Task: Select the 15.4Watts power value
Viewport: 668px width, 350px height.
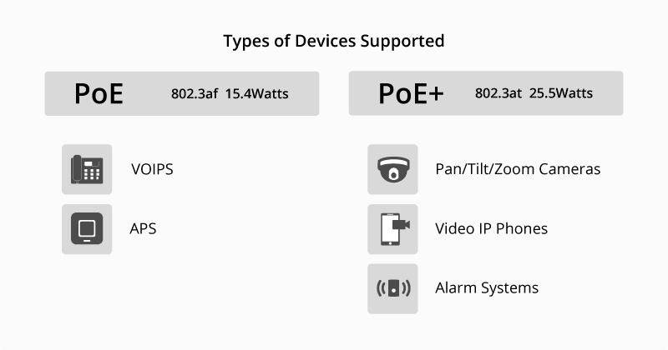Action: pyautogui.click(x=256, y=93)
